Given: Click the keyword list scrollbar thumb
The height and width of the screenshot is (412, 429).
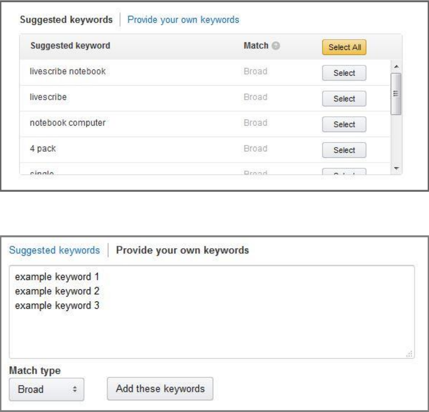Looking at the screenshot, I should pyautogui.click(x=396, y=94).
